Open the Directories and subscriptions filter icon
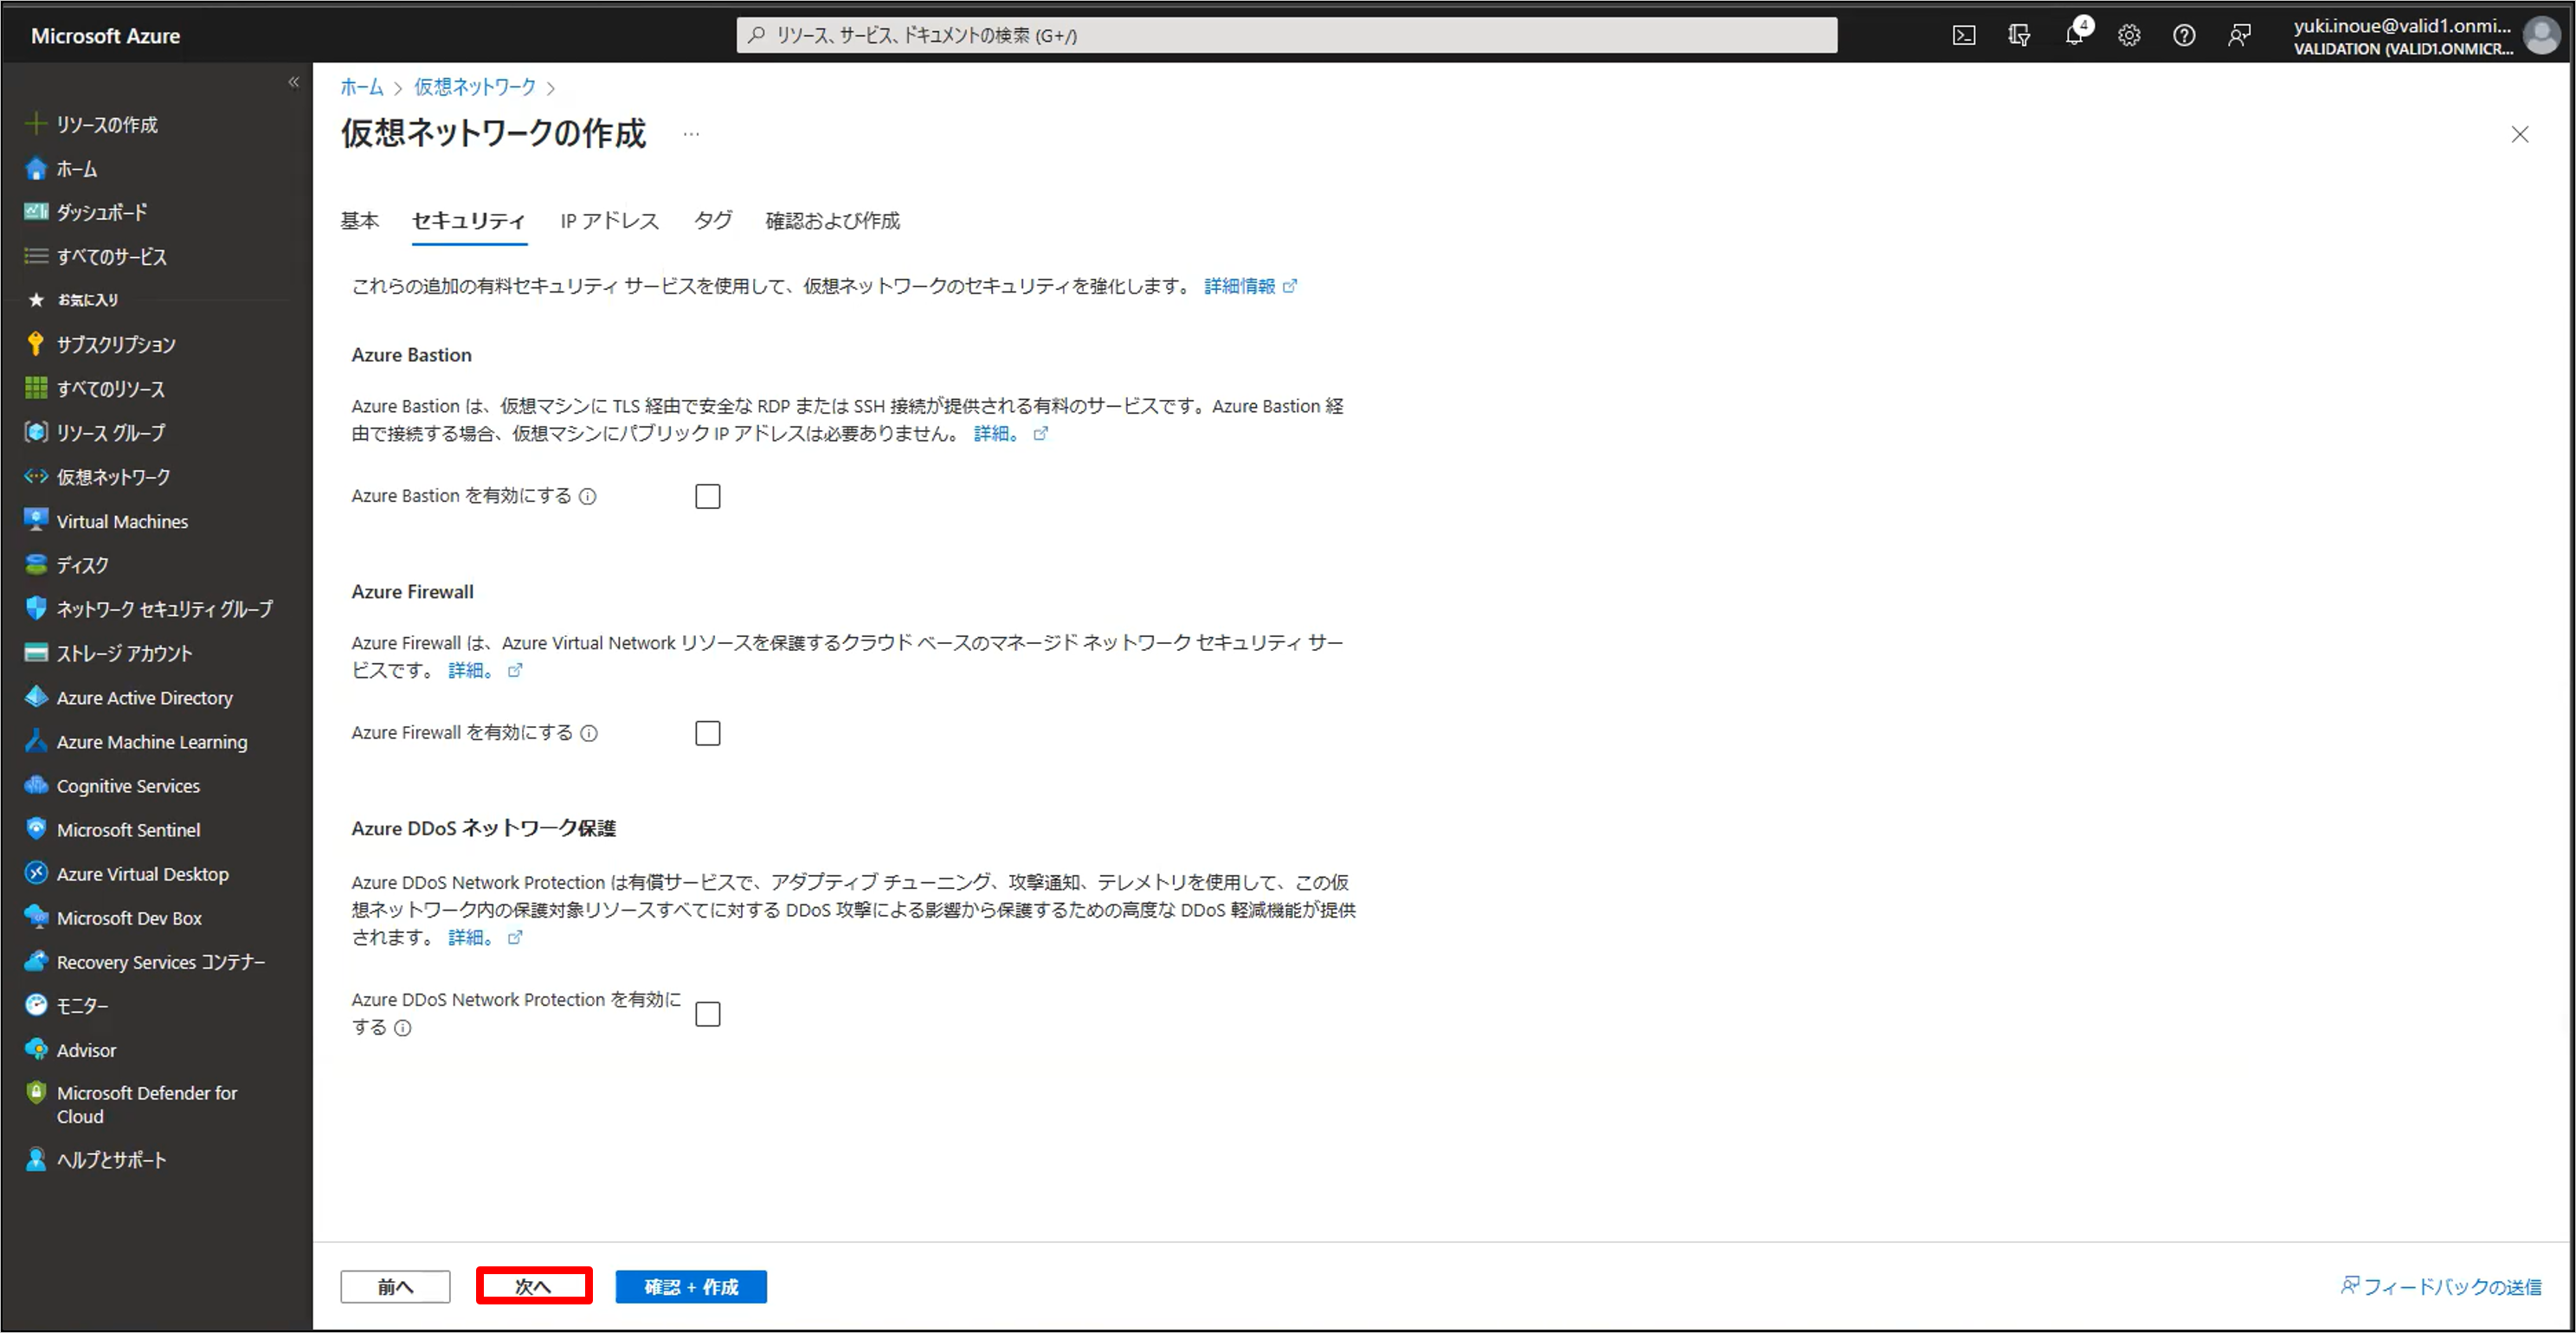2576x1333 pixels. (x=2018, y=36)
